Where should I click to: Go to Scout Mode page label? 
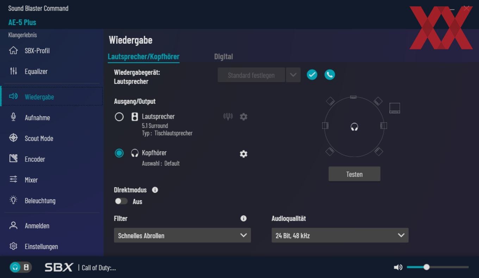pos(39,138)
